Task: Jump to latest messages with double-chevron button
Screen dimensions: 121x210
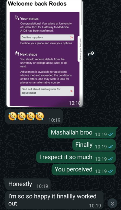Action: click(112, 203)
